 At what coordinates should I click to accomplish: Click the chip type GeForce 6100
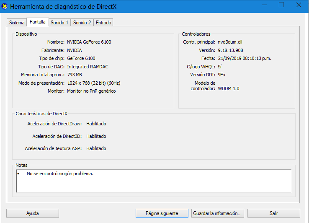pos(81,58)
